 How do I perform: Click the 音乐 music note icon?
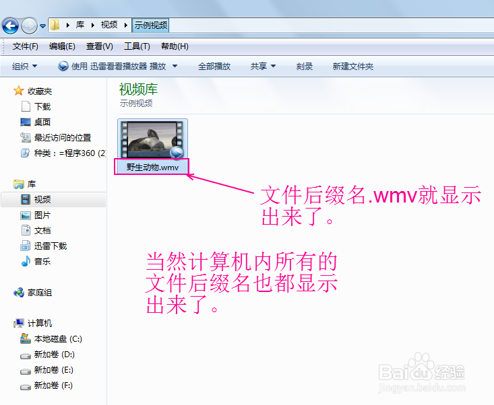[x=26, y=261]
